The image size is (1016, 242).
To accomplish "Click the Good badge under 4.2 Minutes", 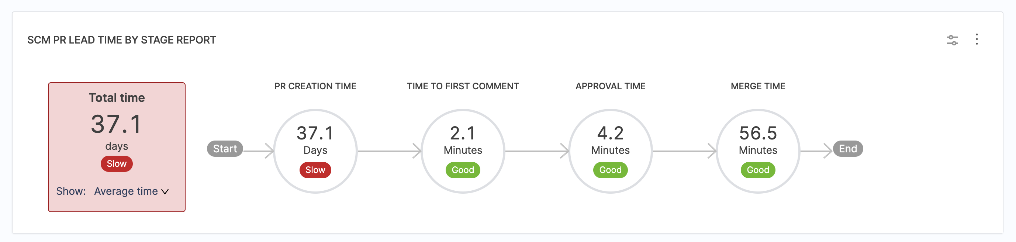I will pyautogui.click(x=610, y=170).
